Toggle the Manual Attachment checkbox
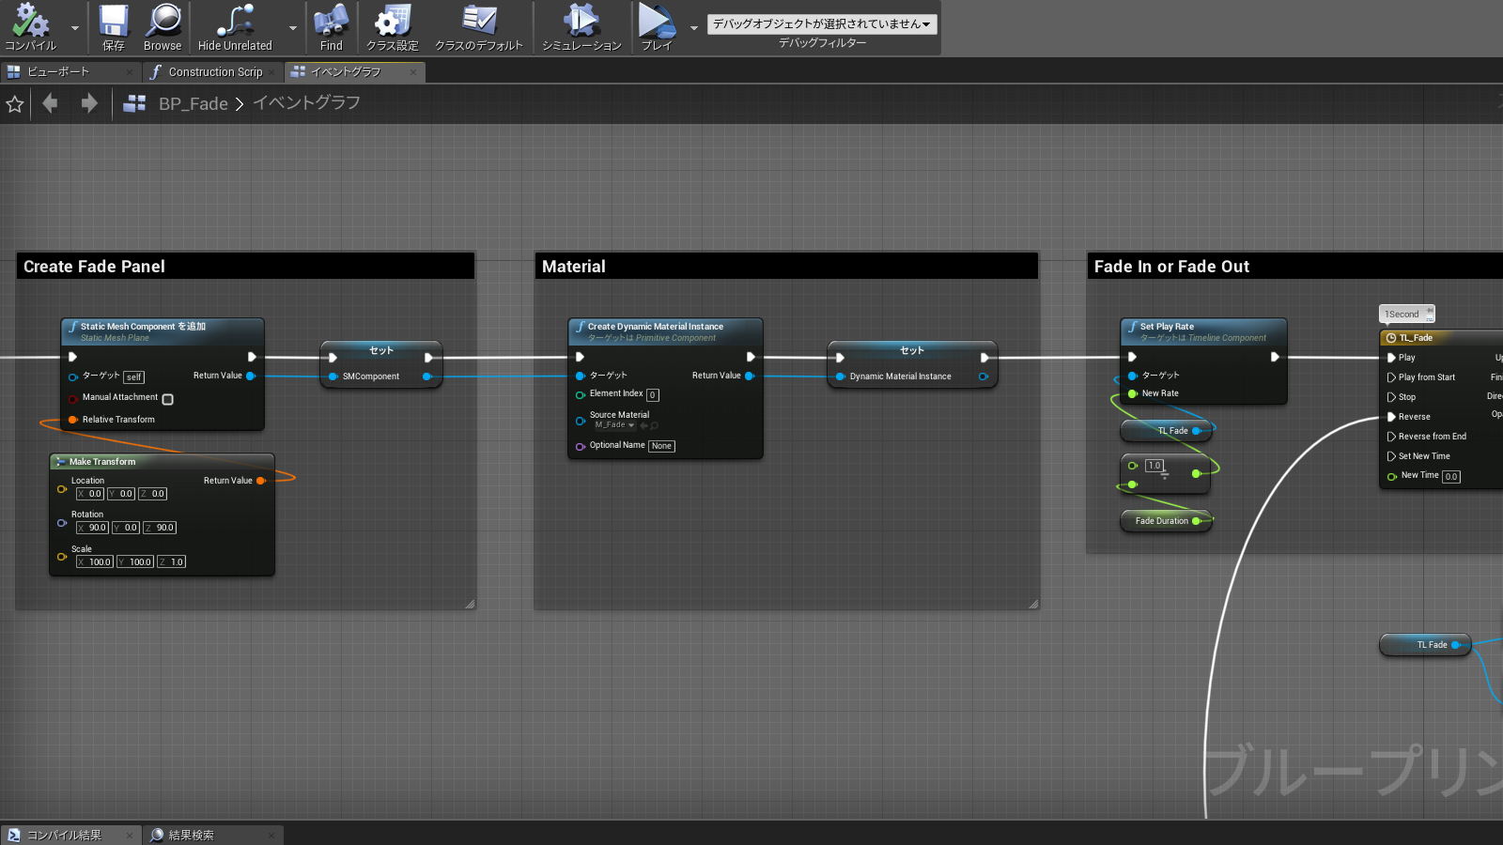The width and height of the screenshot is (1503, 845). (x=168, y=399)
